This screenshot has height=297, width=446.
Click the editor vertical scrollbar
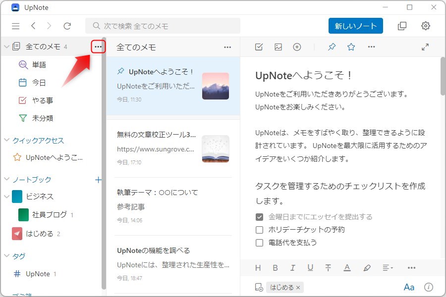(443, 76)
